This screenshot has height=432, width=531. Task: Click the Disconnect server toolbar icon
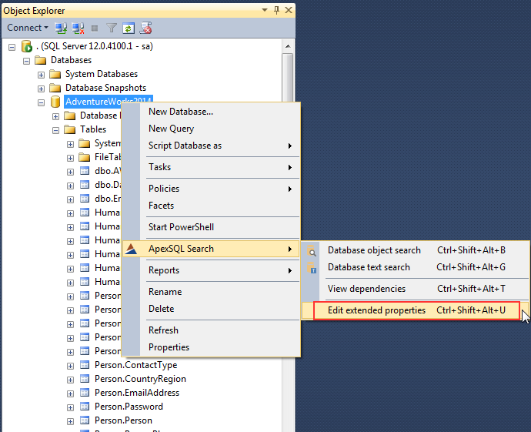(78, 28)
